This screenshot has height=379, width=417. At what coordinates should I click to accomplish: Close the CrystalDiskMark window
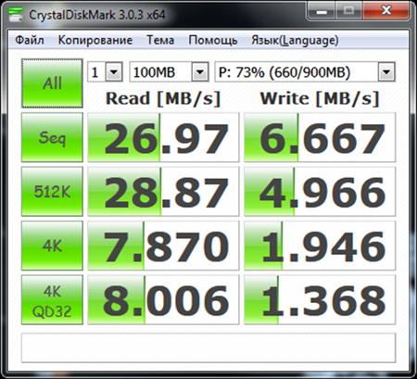pos(386,11)
